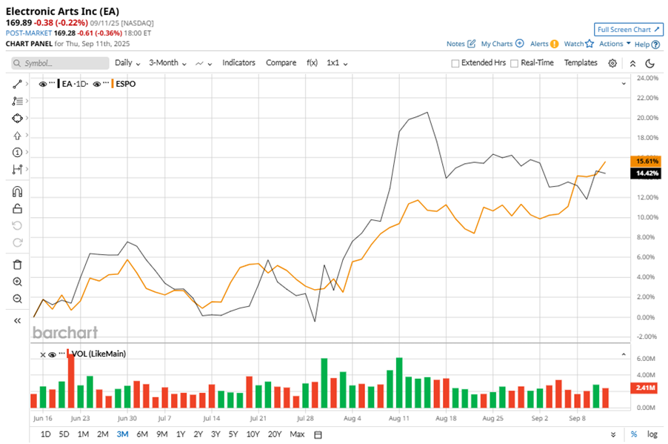Viewport: 668px width, 444px height.
Task: Open the 3-Month period dropdown
Action: click(x=167, y=63)
